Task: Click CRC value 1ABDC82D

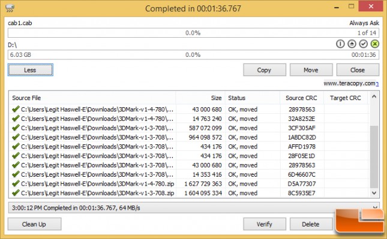Action: tap(302, 137)
